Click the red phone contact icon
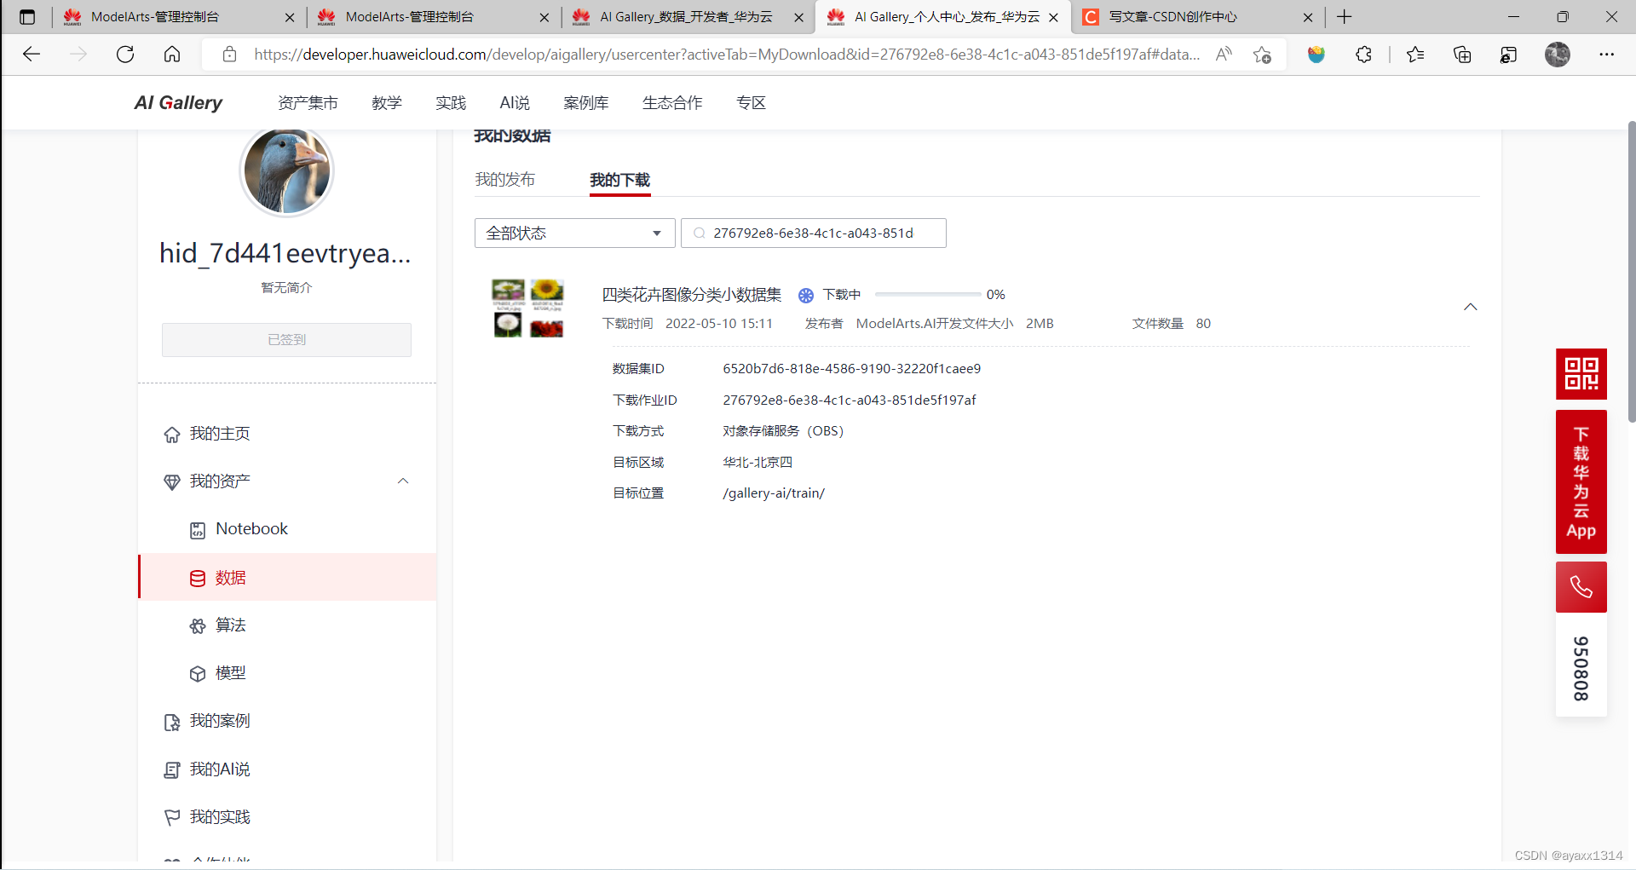 (1581, 587)
